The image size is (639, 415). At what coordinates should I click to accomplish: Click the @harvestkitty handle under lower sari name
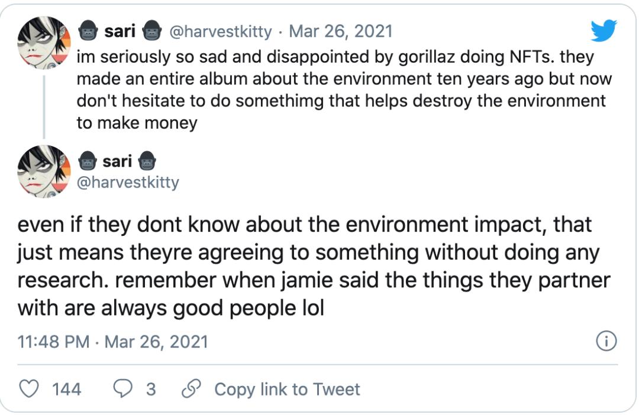tap(128, 182)
